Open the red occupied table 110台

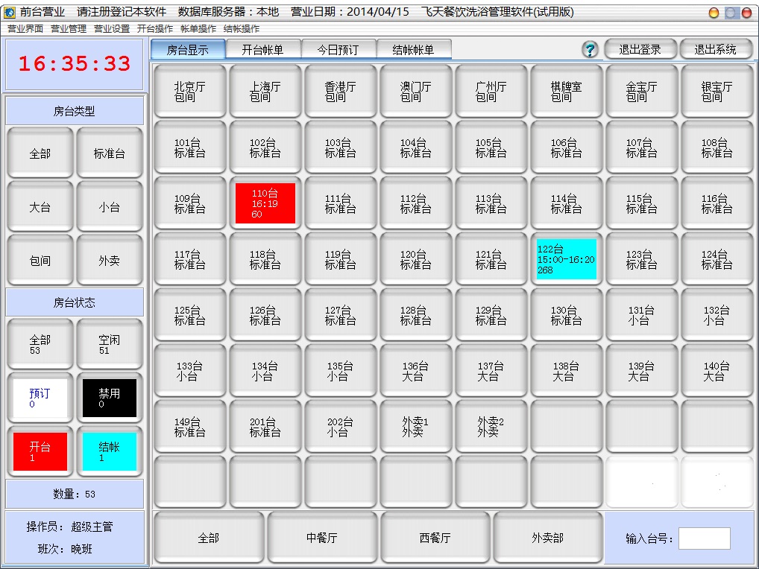265,203
